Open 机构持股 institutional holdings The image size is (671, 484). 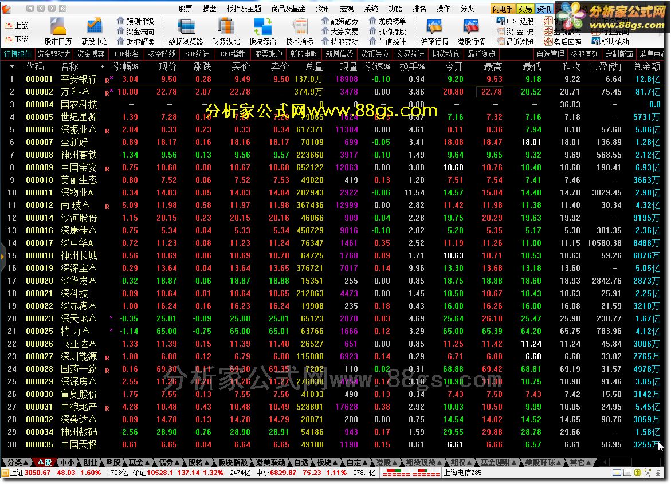387,32
